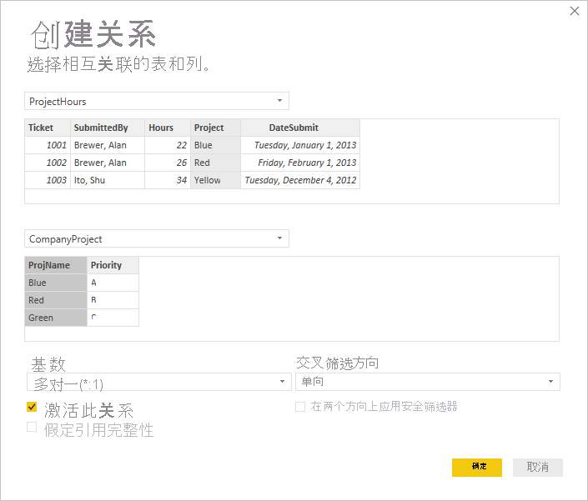Select the SubmittedBy column header

pyautogui.click(x=107, y=128)
